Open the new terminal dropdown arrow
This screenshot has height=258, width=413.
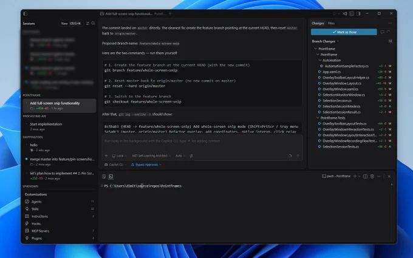359,177
